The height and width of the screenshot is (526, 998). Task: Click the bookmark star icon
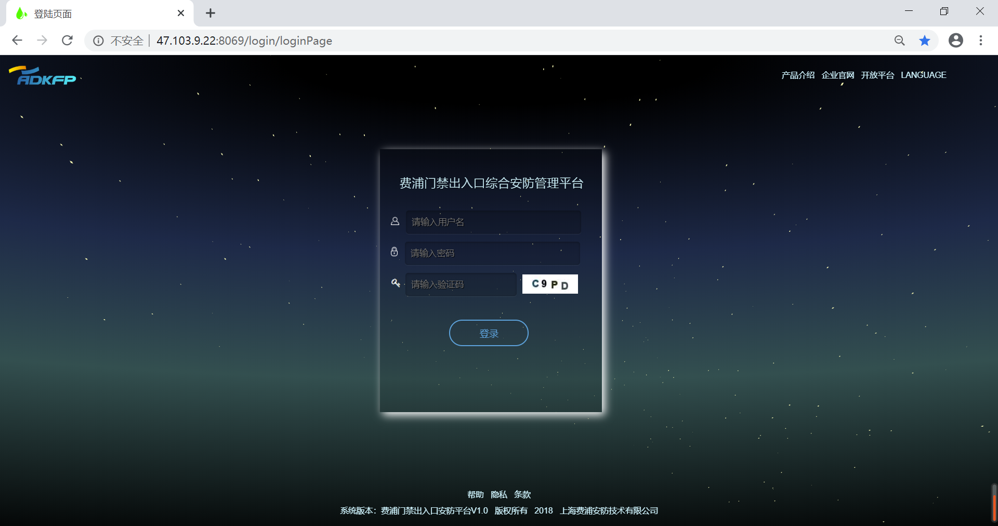(x=924, y=41)
